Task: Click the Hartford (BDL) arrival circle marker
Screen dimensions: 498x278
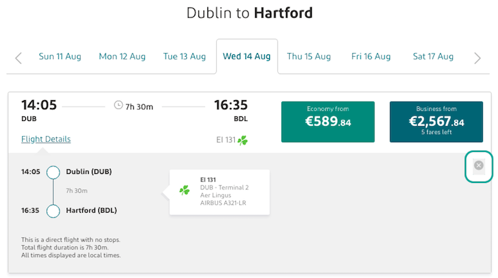Action: (x=53, y=211)
